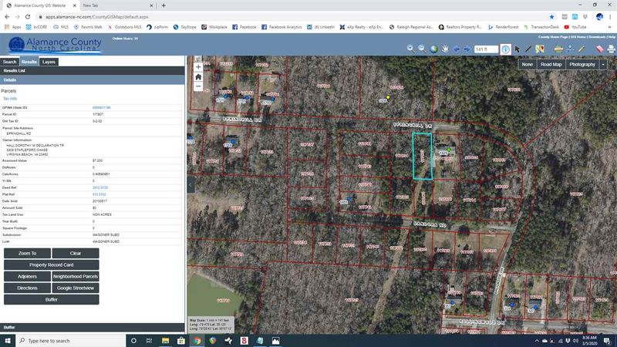Open the Property Record Card
Image resolution: width=617 pixels, height=347 pixels.
click(52, 264)
